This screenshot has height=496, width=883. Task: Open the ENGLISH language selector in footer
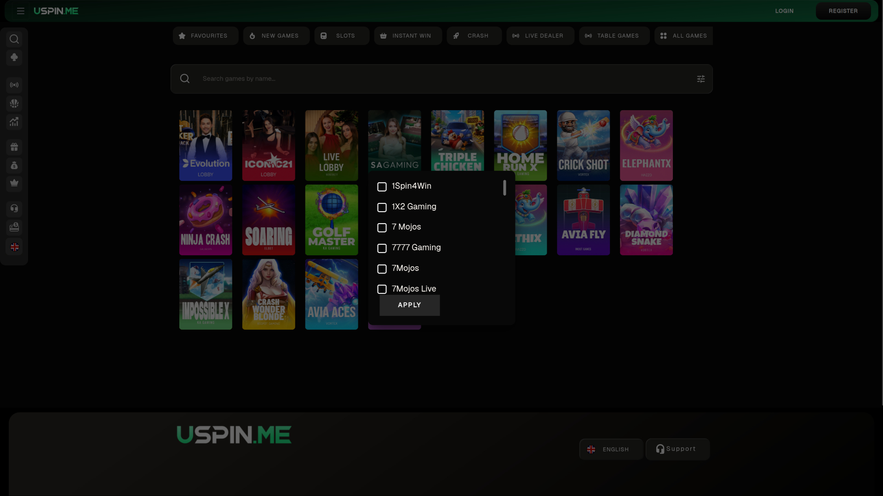[611, 449]
